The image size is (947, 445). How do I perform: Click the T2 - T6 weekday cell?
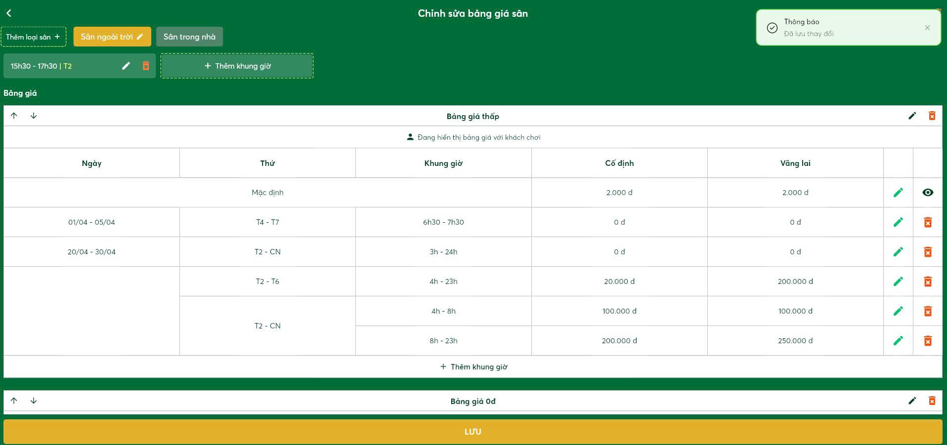tap(267, 282)
